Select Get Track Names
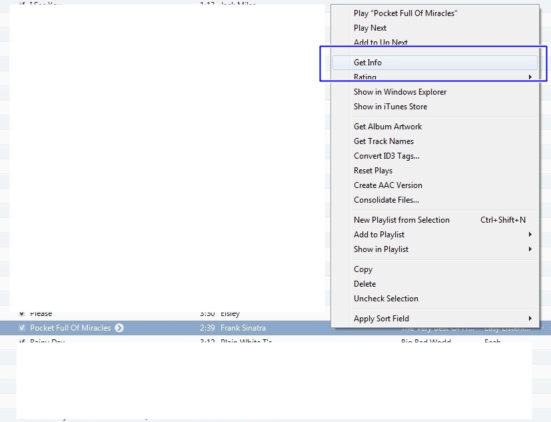This screenshot has width=551, height=422. 435,141
